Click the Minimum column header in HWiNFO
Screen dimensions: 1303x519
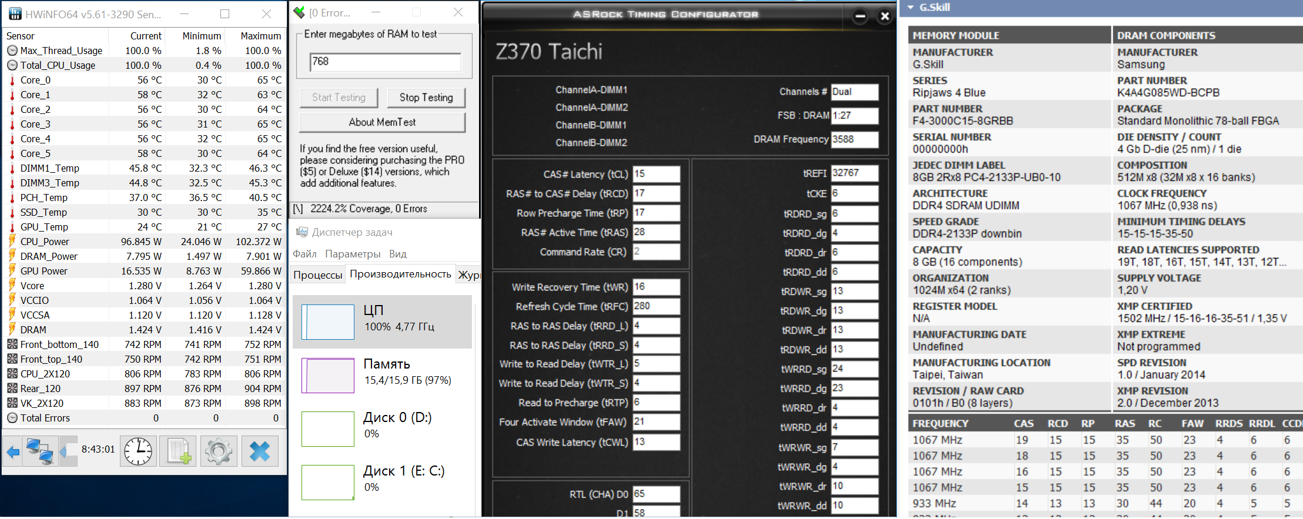195,36
